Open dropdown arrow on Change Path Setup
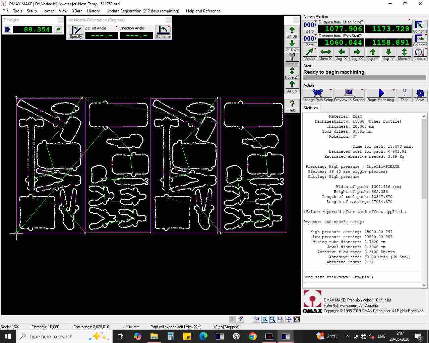Viewport: 429px width, 343px height. (330, 90)
